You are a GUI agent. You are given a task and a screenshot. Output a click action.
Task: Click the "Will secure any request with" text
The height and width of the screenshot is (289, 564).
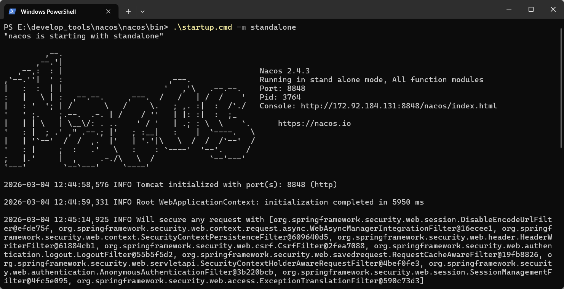tap(200, 219)
